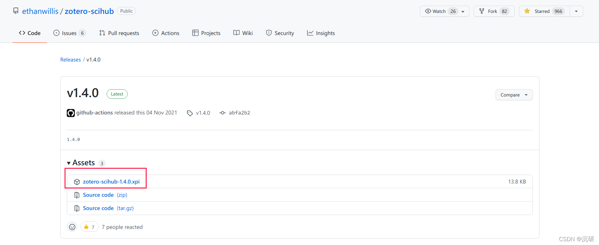Image resolution: width=599 pixels, height=245 pixels.
Task: Click the Issues circle icon
Action: tap(56, 33)
